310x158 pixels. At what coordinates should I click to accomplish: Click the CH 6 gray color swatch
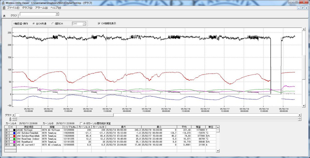(14, 145)
